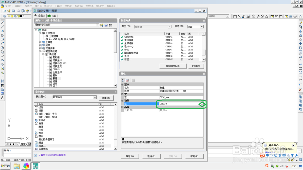Select the Line draw tool
303x170 pixels.
tap(2, 23)
